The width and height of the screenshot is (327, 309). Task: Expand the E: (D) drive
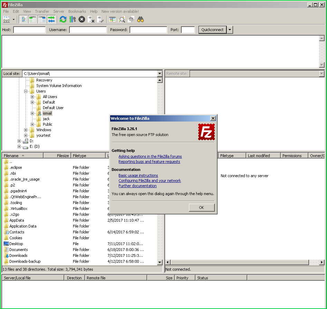click(19, 147)
